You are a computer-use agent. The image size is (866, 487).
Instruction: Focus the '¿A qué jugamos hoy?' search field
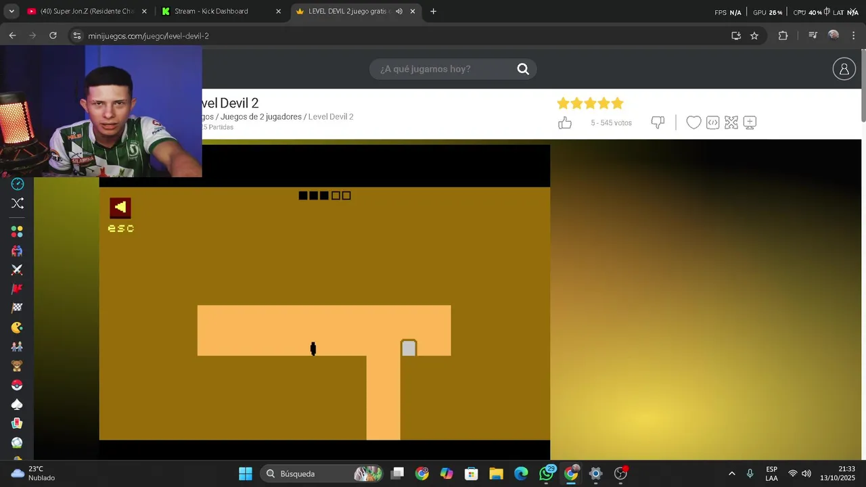[x=443, y=69]
